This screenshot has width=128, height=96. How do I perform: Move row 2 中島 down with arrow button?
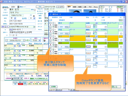coord(50,33)
